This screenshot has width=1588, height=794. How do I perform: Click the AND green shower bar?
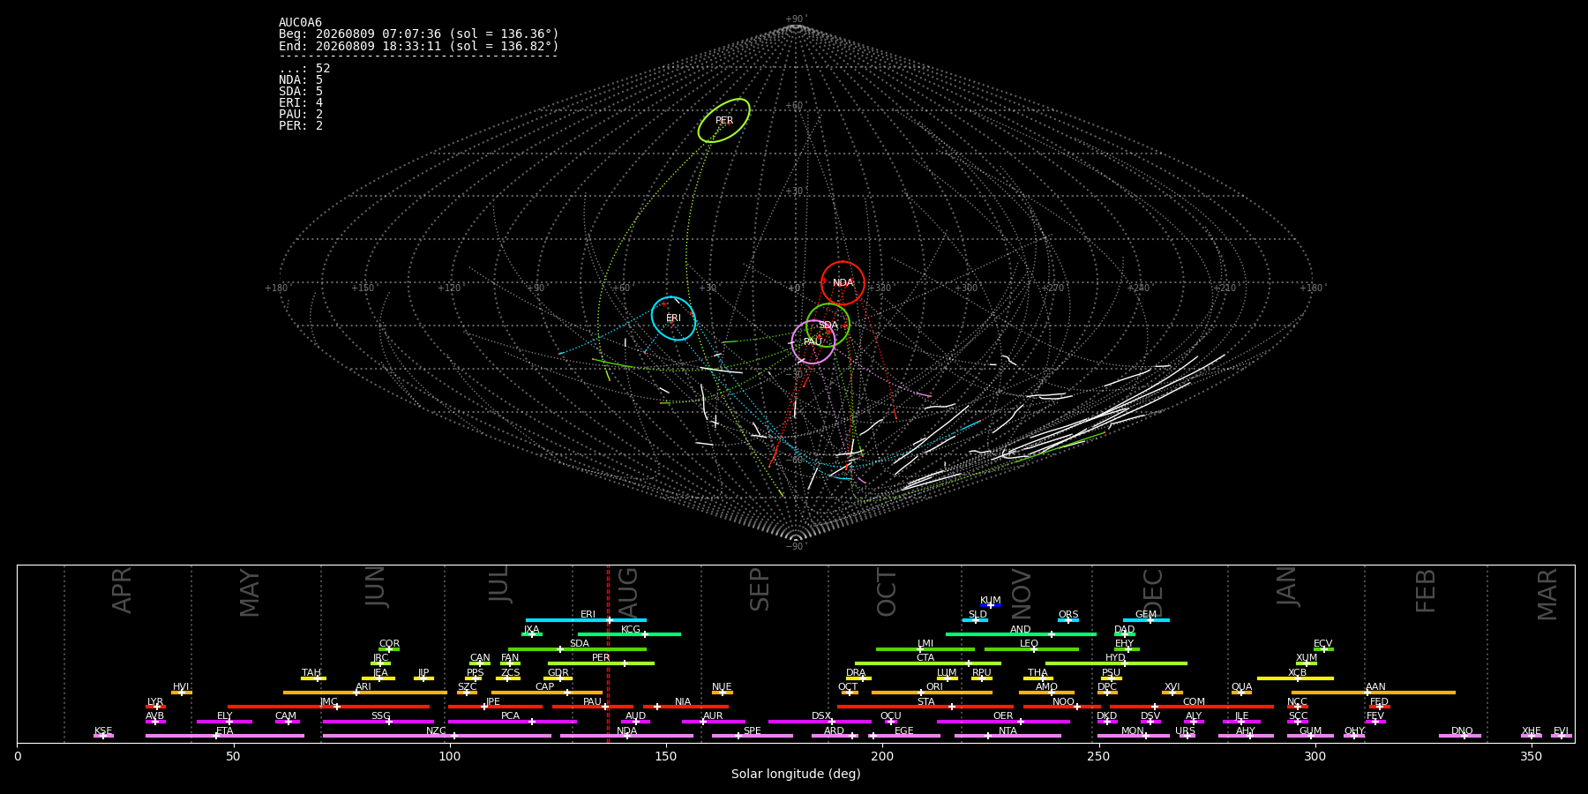click(x=1021, y=634)
